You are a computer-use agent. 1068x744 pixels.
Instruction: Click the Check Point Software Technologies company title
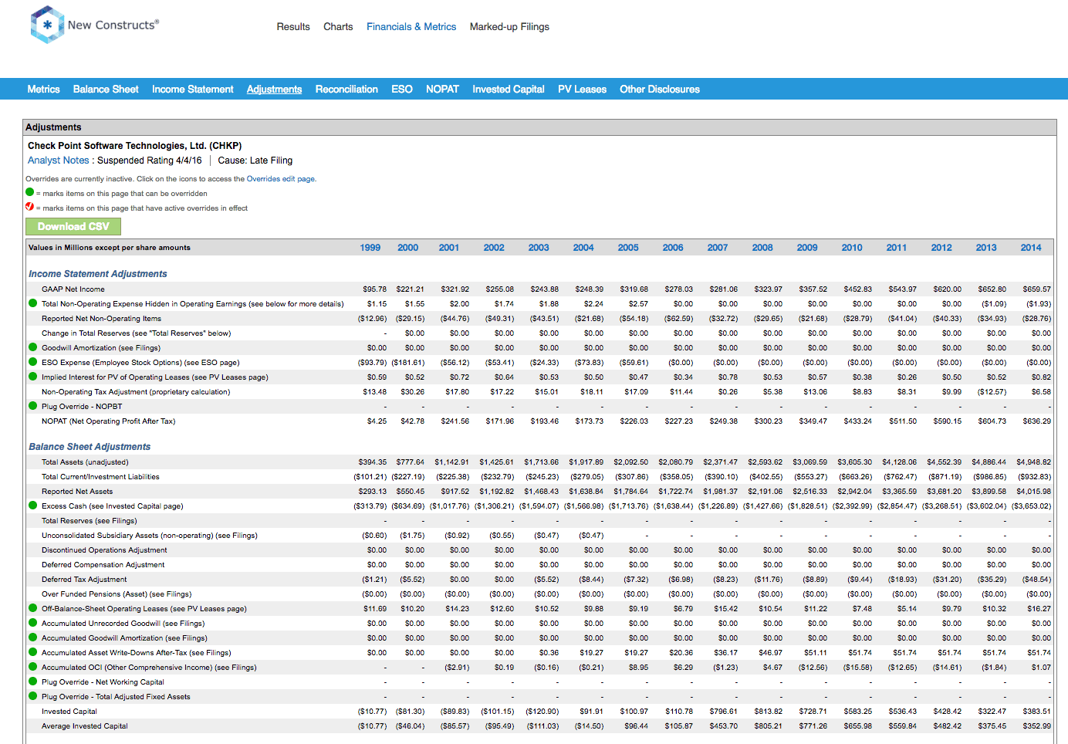pos(135,146)
